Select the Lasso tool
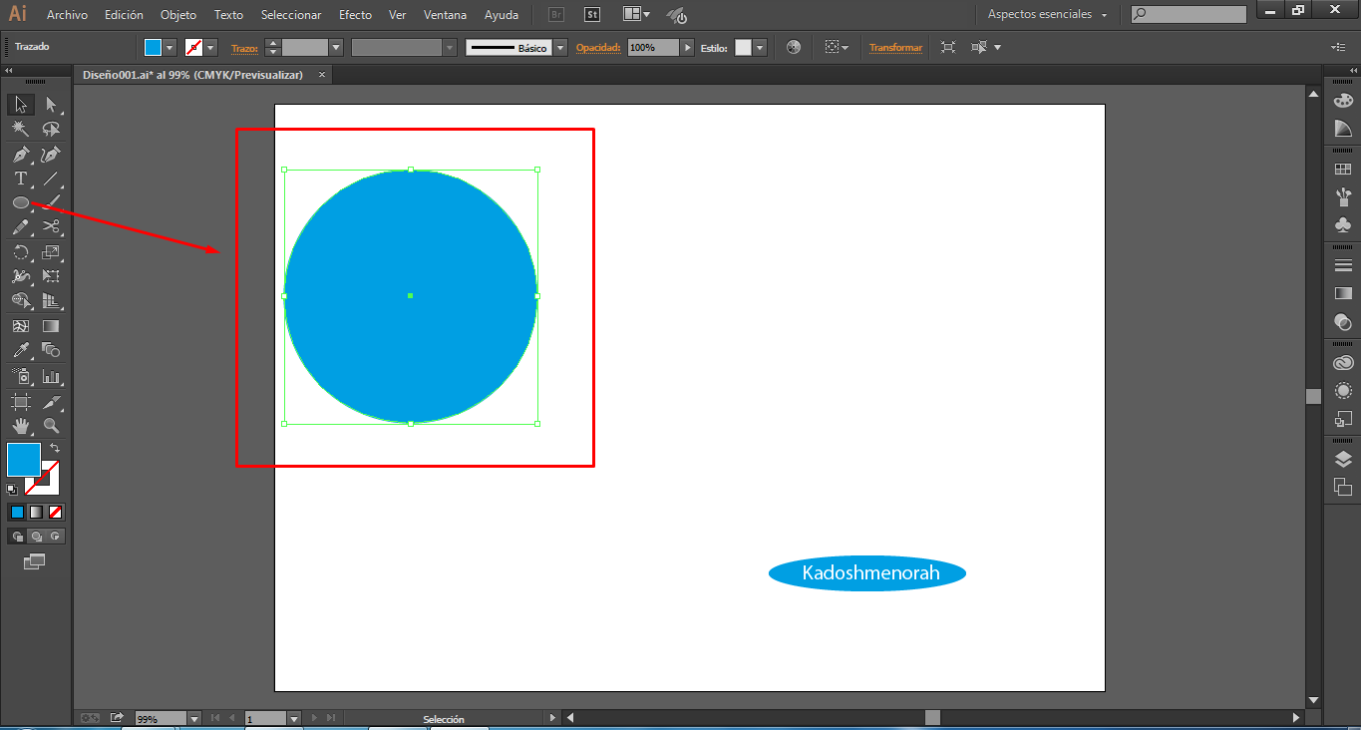This screenshot has height=730, width=1361. point(51,129)
